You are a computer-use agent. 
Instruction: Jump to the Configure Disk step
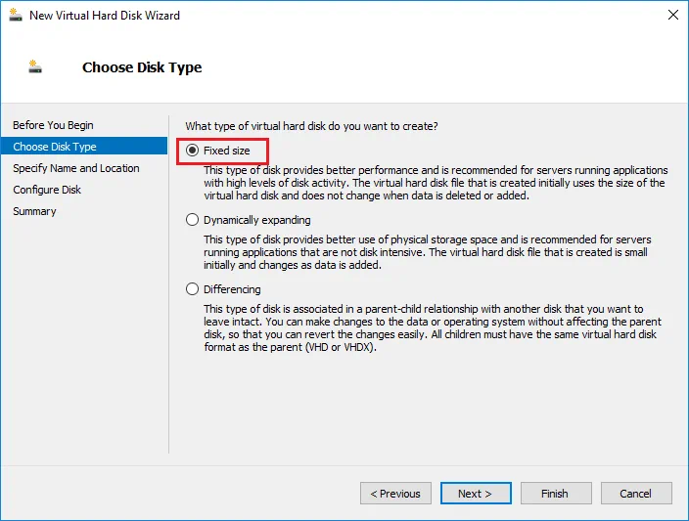pos(47,190)
